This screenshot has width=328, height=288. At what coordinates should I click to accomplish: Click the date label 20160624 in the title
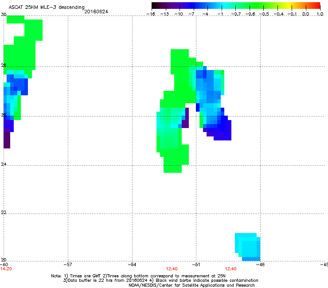click(96, 12)
